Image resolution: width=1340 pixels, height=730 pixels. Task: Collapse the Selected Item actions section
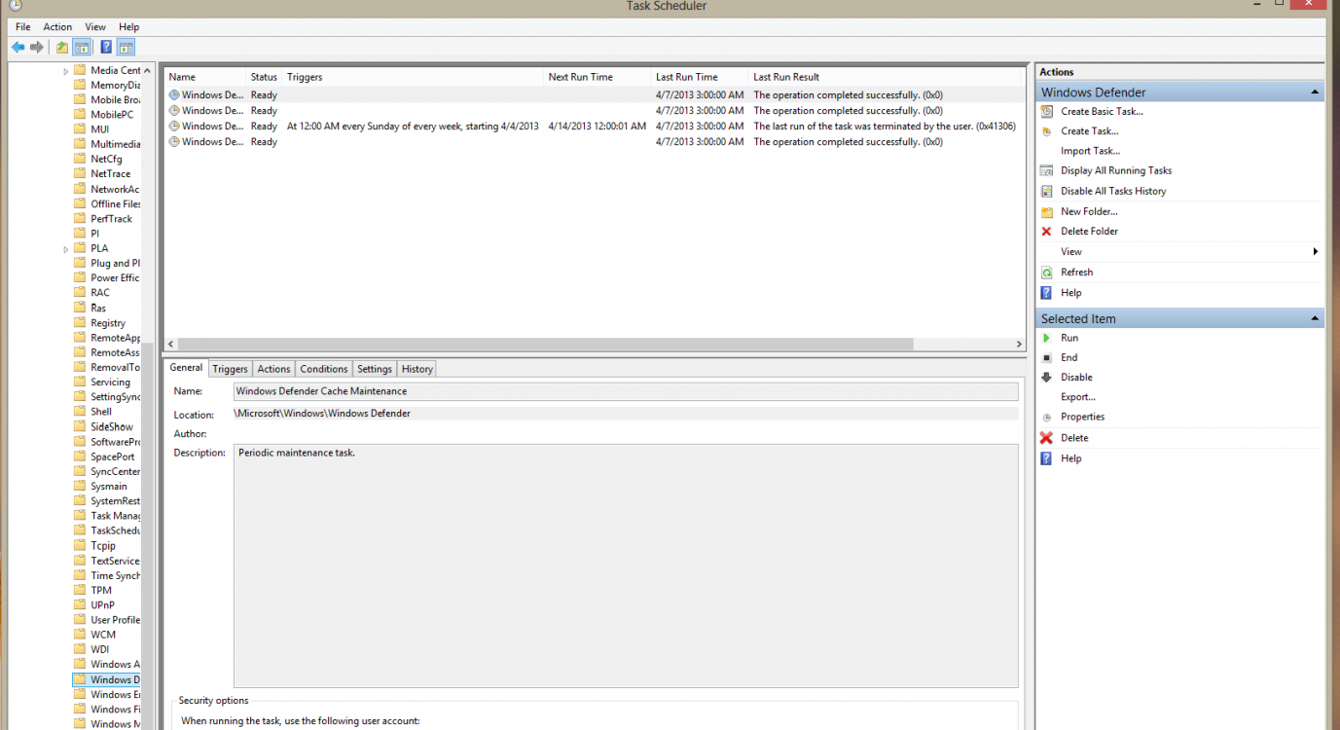coord(1316,318)
